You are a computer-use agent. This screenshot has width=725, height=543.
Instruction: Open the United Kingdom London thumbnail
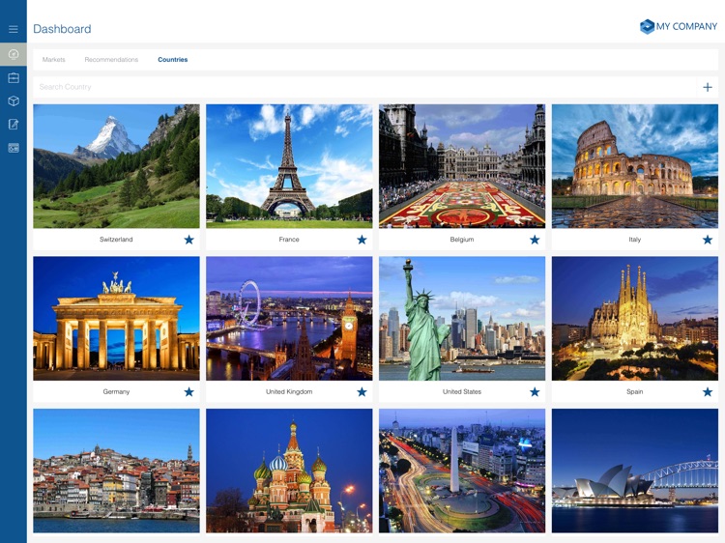(x=289, y=319)
